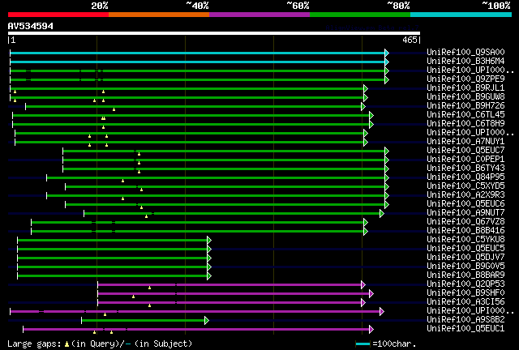
Task: Click the AV534594 query name label
Action: point(31,26)
